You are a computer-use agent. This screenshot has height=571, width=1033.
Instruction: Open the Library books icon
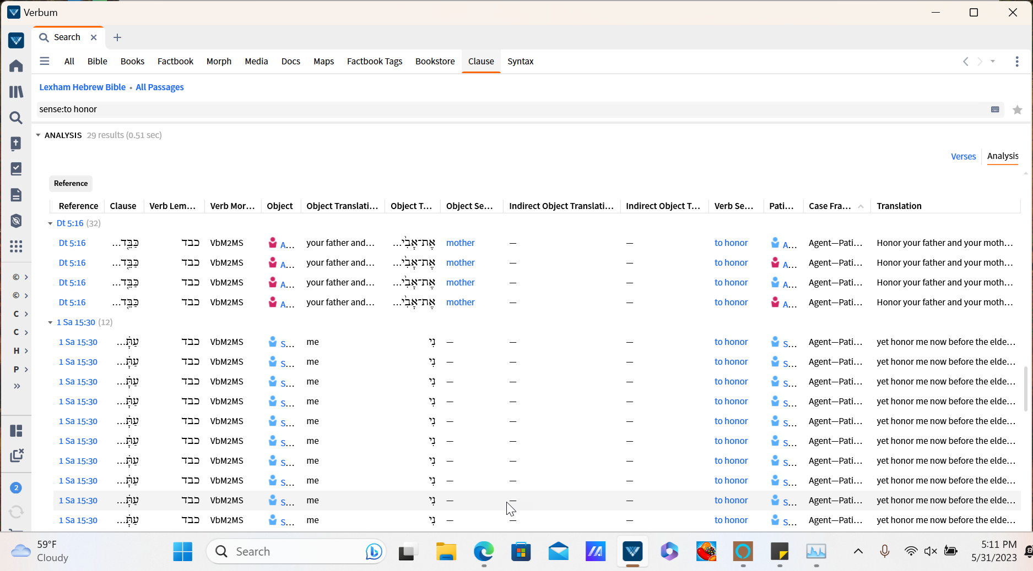tap(16, 92)
